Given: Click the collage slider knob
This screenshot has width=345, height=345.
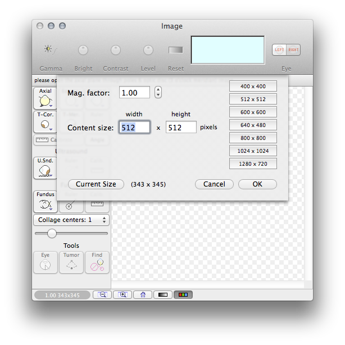Looking at the screenshot, I should click(52, 233).
